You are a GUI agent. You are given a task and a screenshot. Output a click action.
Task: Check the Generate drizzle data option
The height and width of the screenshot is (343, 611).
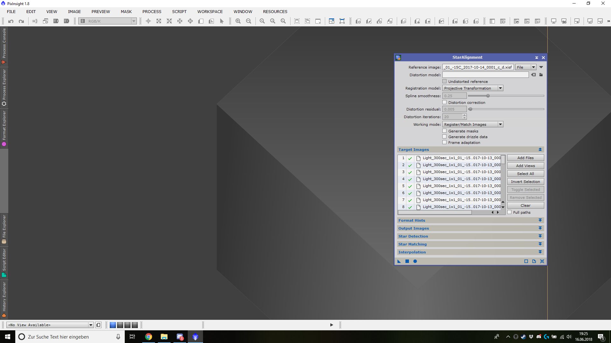445,137
